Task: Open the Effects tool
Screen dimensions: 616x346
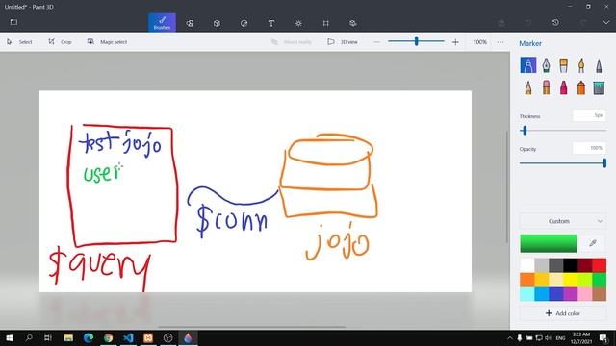Action: click(x=298, y=23)
